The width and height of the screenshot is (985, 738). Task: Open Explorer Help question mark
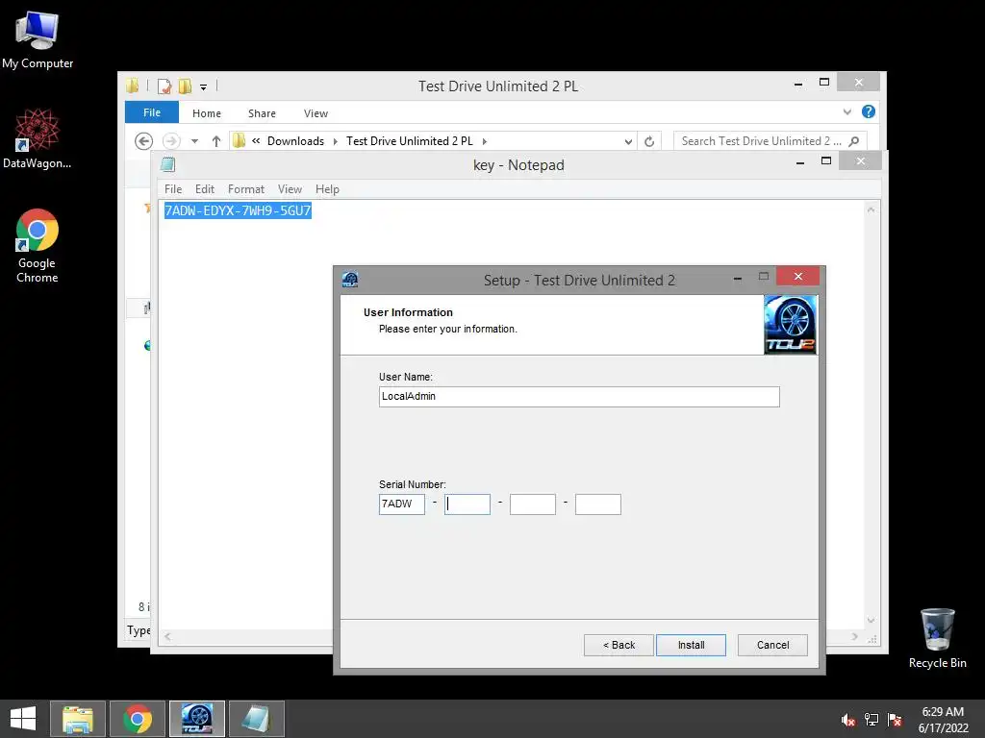point(869,111)
